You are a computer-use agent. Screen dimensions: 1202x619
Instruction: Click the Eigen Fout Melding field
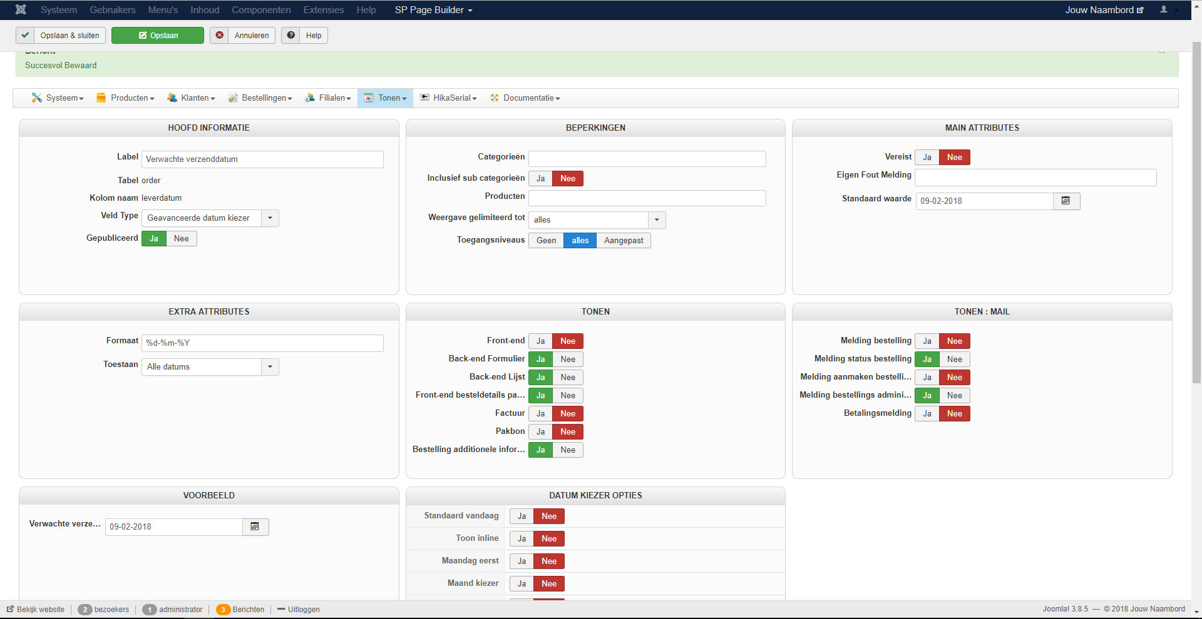[1035, 177]
